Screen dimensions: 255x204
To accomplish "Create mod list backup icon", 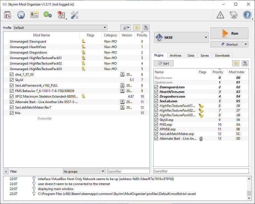I will (146, 27).
